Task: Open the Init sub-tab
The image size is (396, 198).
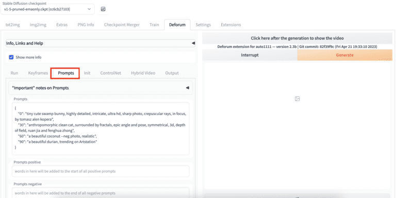Action: (x=87, y=73)
